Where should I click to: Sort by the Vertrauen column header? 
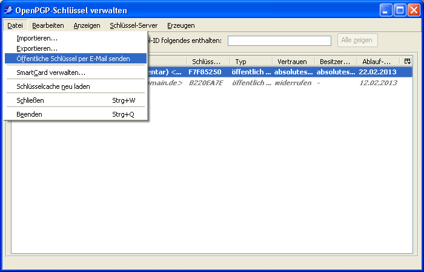coord(294,62)
